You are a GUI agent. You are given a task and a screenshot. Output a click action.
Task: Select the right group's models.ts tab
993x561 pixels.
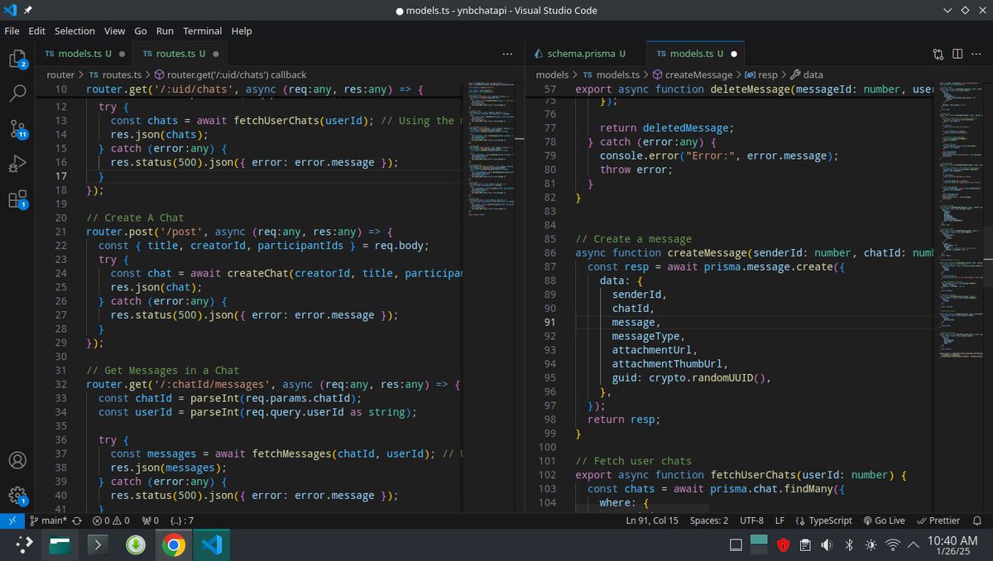(695, 54)
